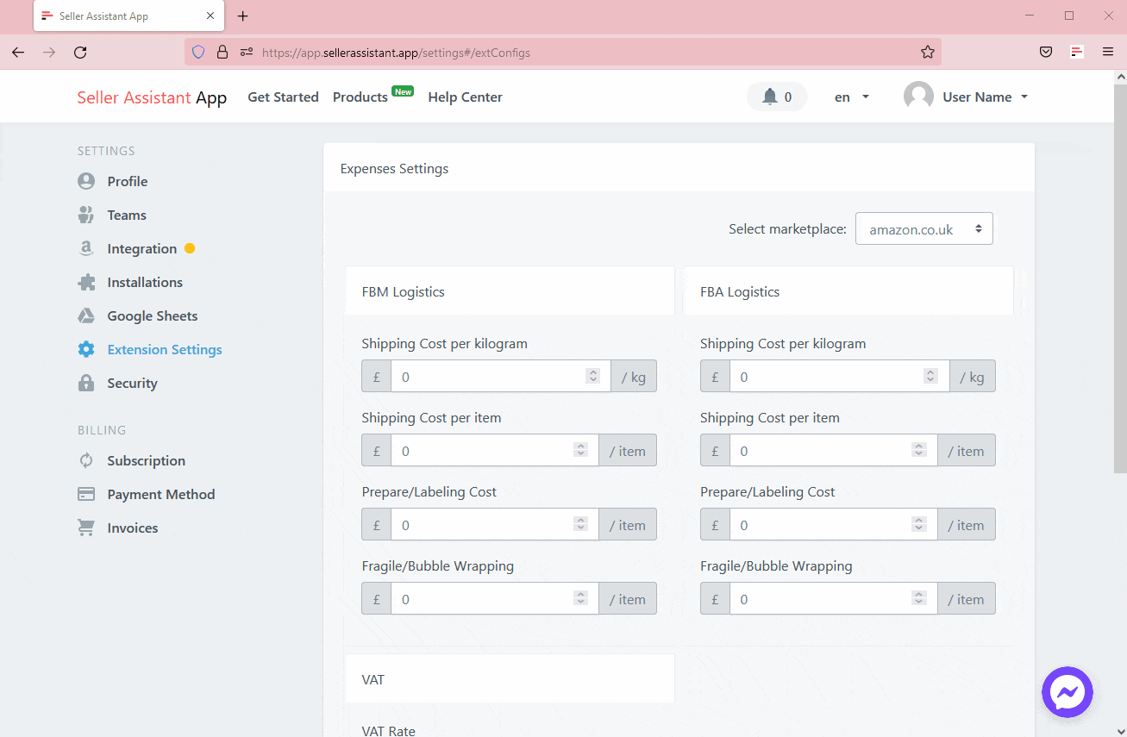Click the Invoices cart icon
Image resolution: width=1127 pixels, height=737 pixels.
[85, 528]
